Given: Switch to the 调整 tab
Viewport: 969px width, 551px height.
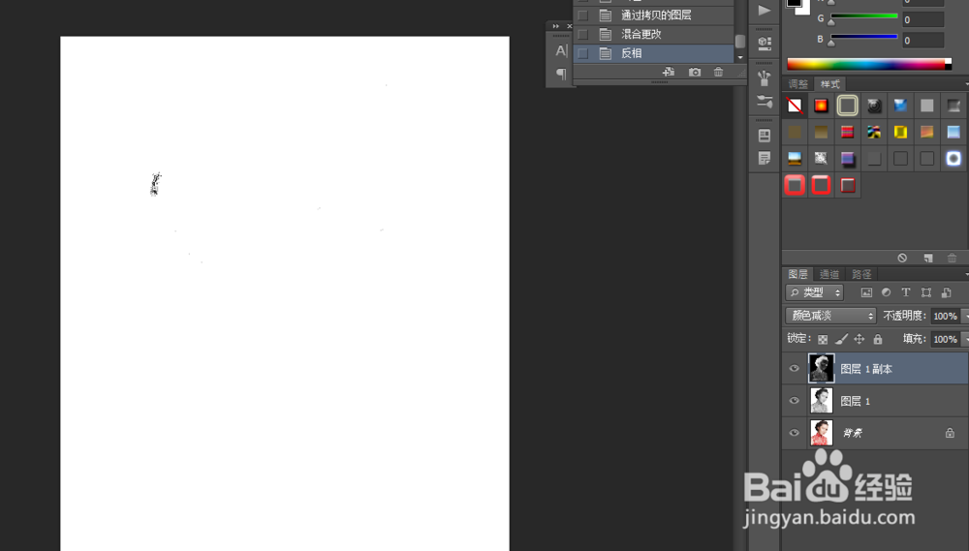Looking at the screenshot, I should click(797, 84).
